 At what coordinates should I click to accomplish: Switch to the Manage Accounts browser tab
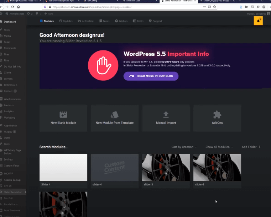(x=24, y=1)
